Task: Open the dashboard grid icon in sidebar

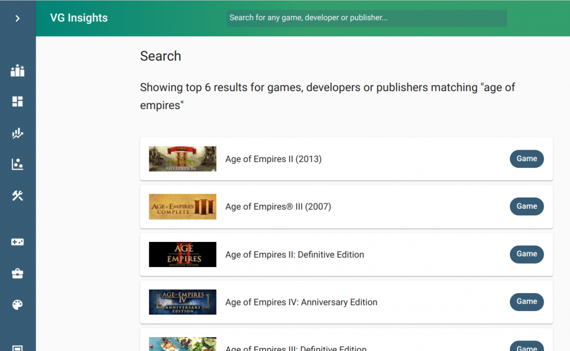Action: click(x=17, y=101)
